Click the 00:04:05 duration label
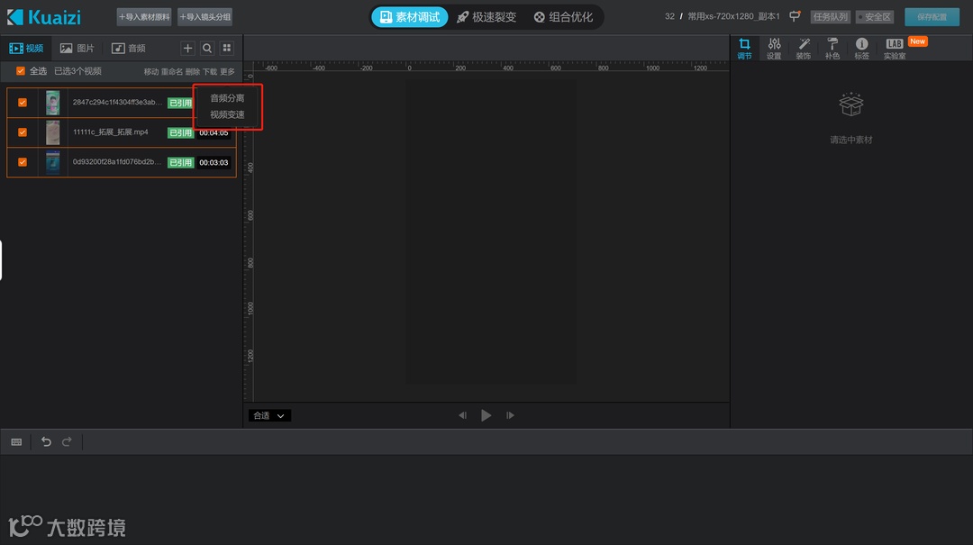973x545 pixels. coord(214,132)
